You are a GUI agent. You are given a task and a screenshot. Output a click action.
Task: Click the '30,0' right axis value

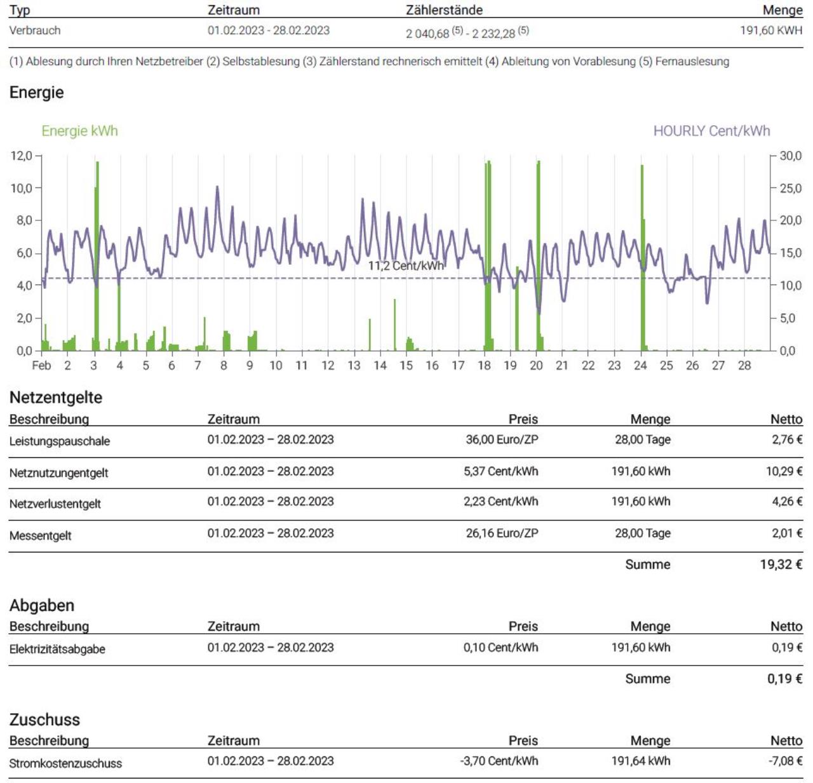(790, 156)
